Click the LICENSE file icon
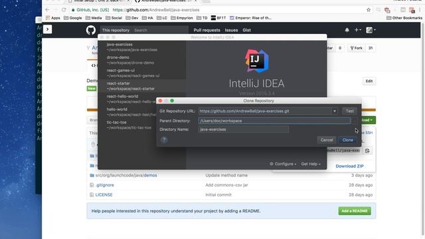 click(92, 195)
